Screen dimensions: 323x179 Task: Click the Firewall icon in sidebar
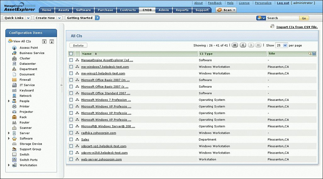[14, 80]
